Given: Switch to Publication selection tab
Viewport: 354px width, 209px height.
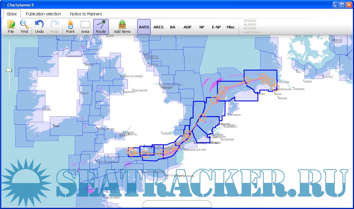Looking at the screenshot, I should click(x=43, y=14).
